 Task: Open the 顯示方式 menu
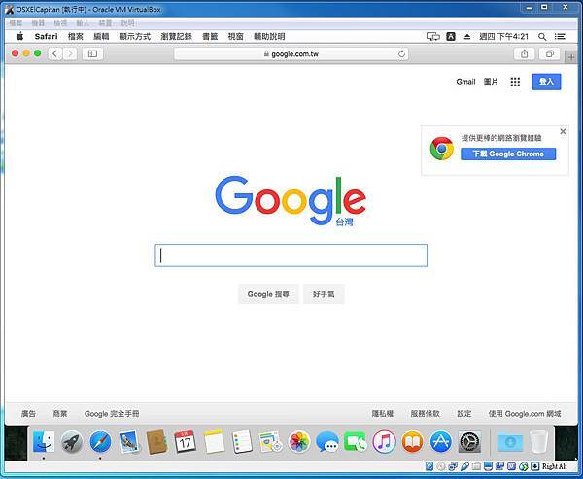(135, 36)
